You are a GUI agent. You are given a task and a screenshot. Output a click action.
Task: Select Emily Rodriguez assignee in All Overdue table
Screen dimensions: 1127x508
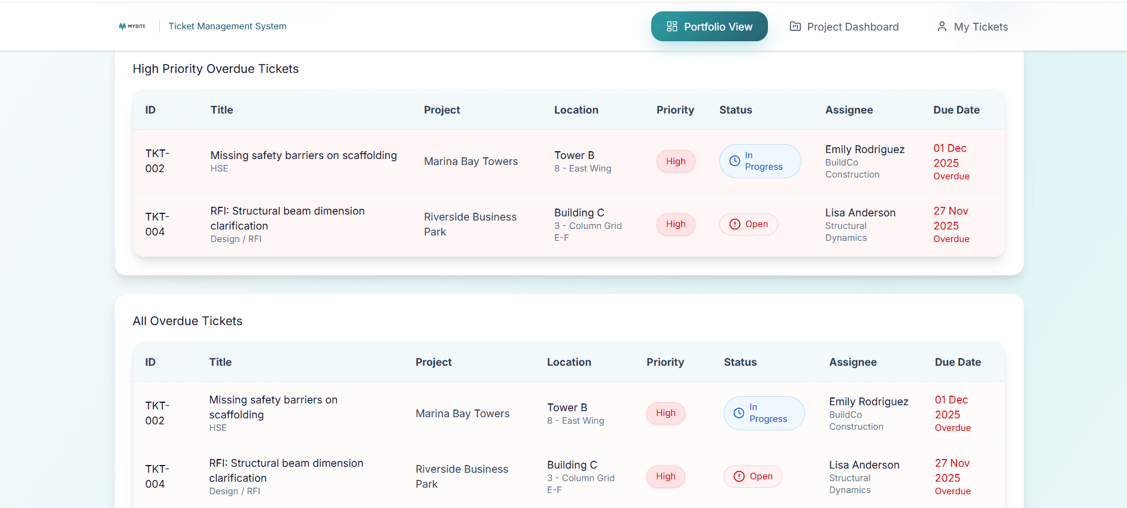(868, 402)
